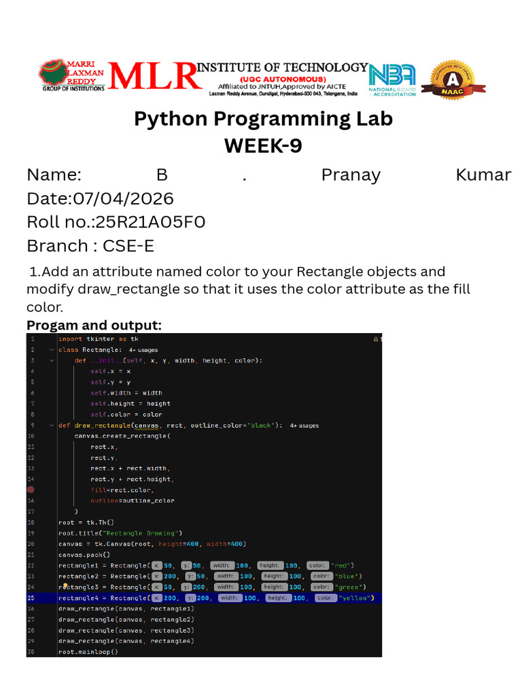Open the '4+ usages' hint beside class Rectangle
Screen dimensions: 522x696
tap(143, 350)
